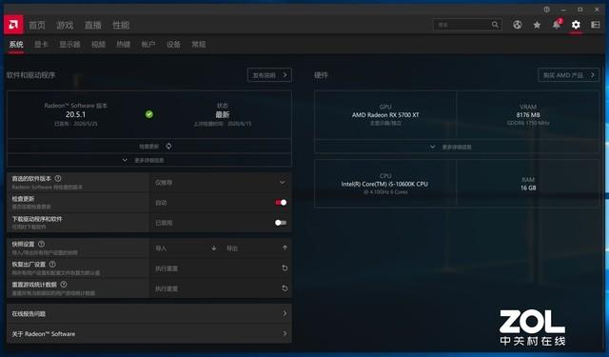Select the 热键 hotkeys tab
The image size is (609, 357).
tap(123, 45)
